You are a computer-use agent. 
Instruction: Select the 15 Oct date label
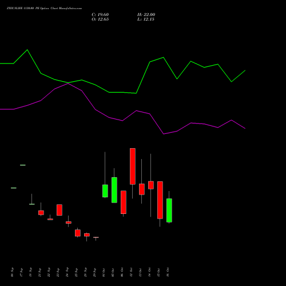tap(159, 272)
